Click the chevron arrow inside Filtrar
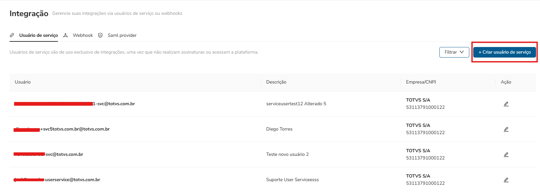This screenshot has height=192, width=540. coord(462,52)
